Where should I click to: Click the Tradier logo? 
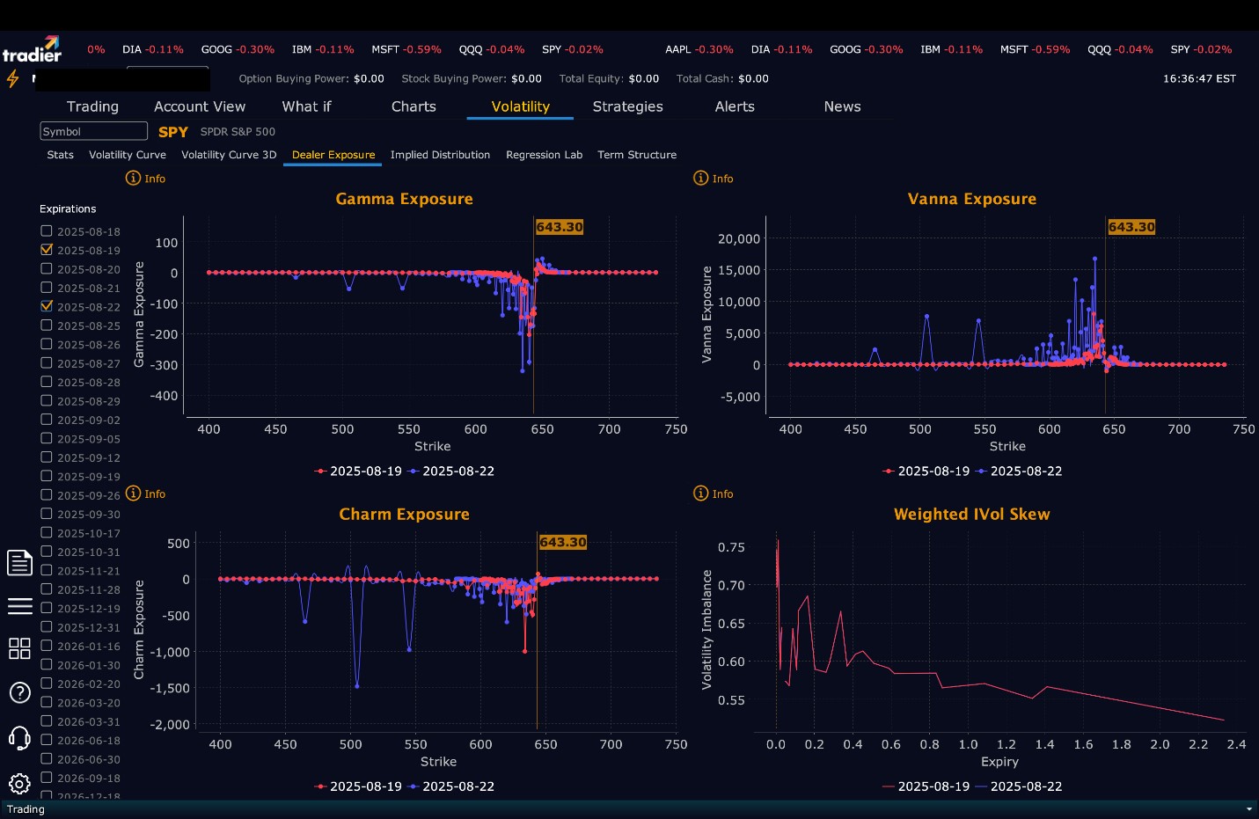(32, 50)
